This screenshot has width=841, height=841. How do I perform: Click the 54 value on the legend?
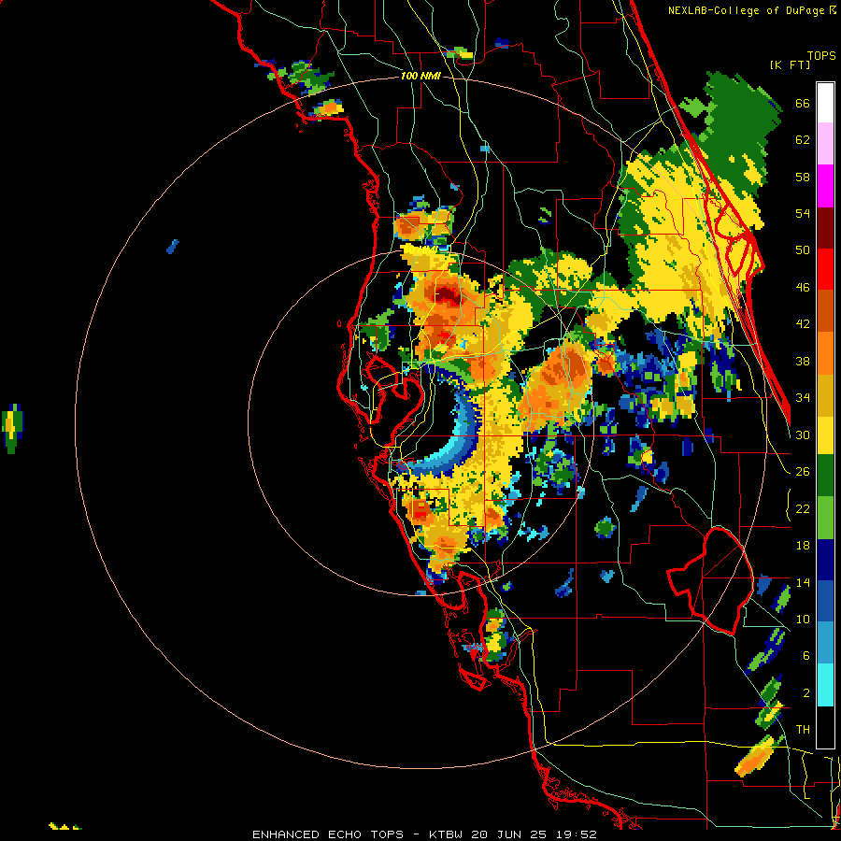[803, 214]
